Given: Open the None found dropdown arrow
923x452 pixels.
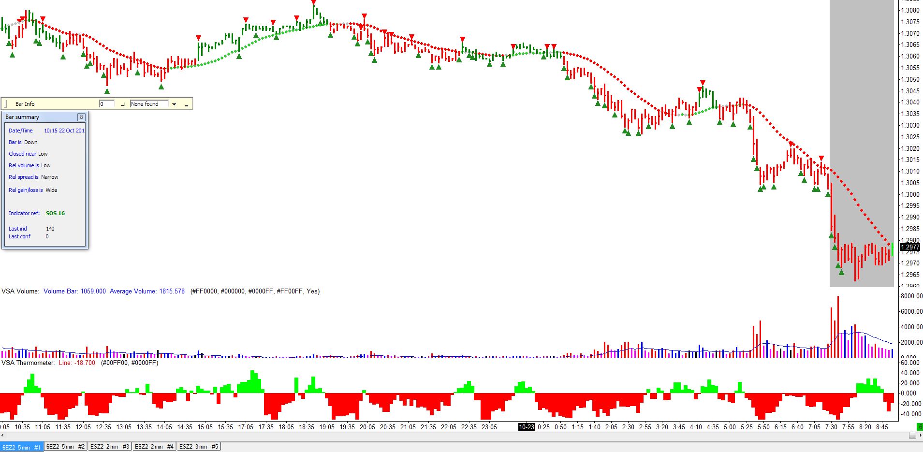Looking at the screenshot, I should pos(174,104).
